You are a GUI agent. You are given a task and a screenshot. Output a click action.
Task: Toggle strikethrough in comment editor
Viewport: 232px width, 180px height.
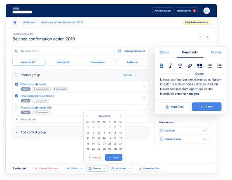click(x=180, y=66)
